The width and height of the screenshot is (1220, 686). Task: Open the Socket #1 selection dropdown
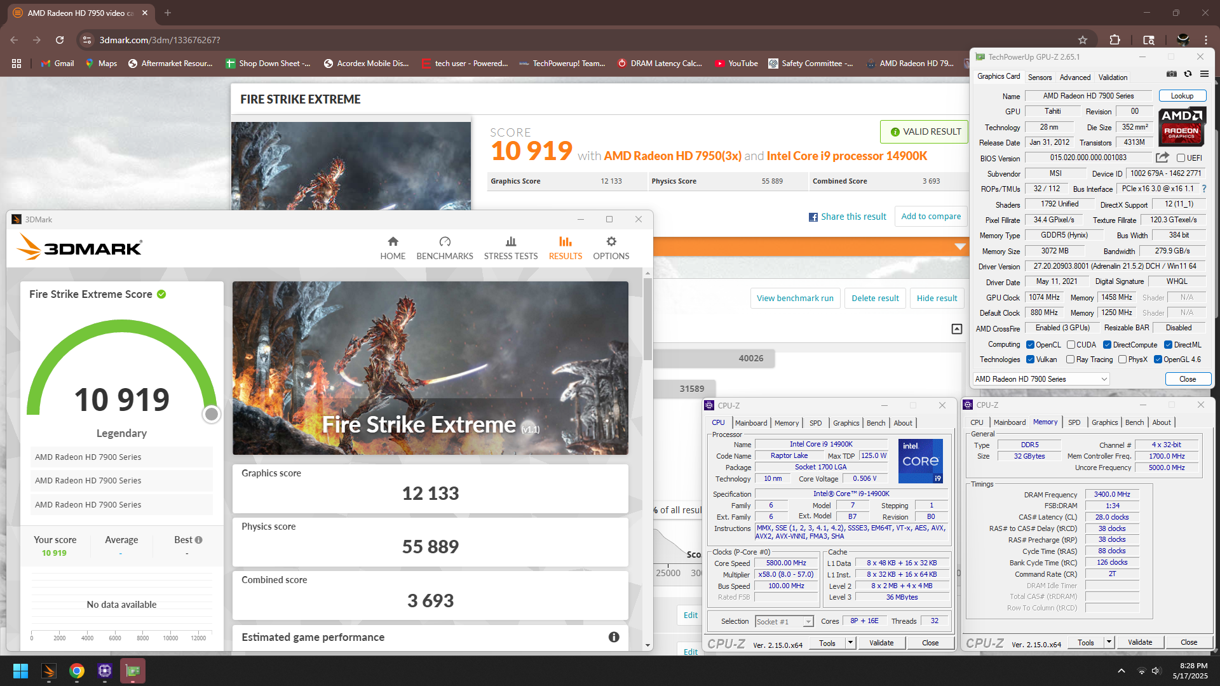784,622
